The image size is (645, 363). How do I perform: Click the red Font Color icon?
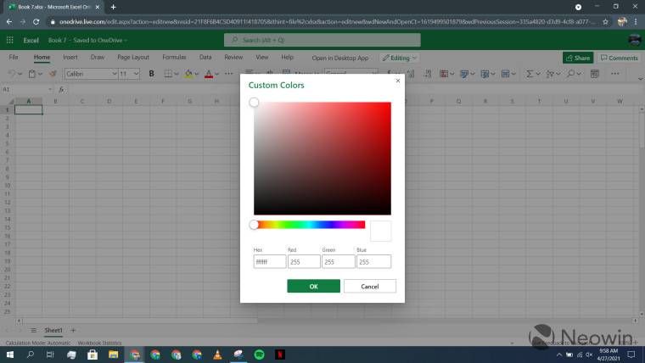[x=209, y=74]
